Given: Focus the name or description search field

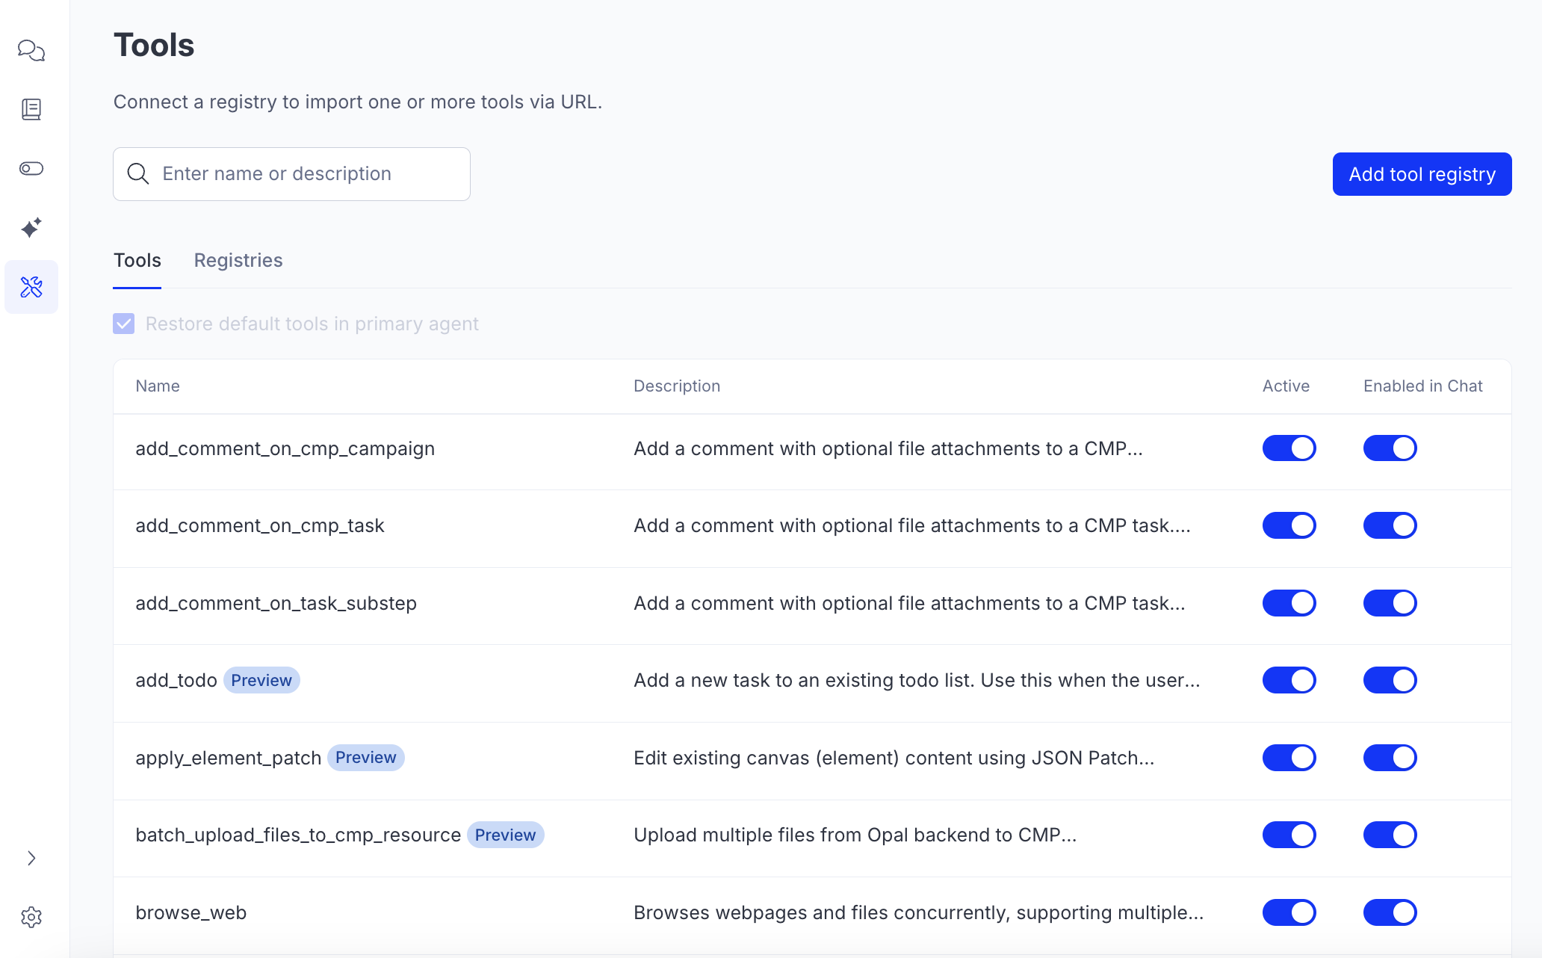Looking at the screenshot, I should 306,174.
